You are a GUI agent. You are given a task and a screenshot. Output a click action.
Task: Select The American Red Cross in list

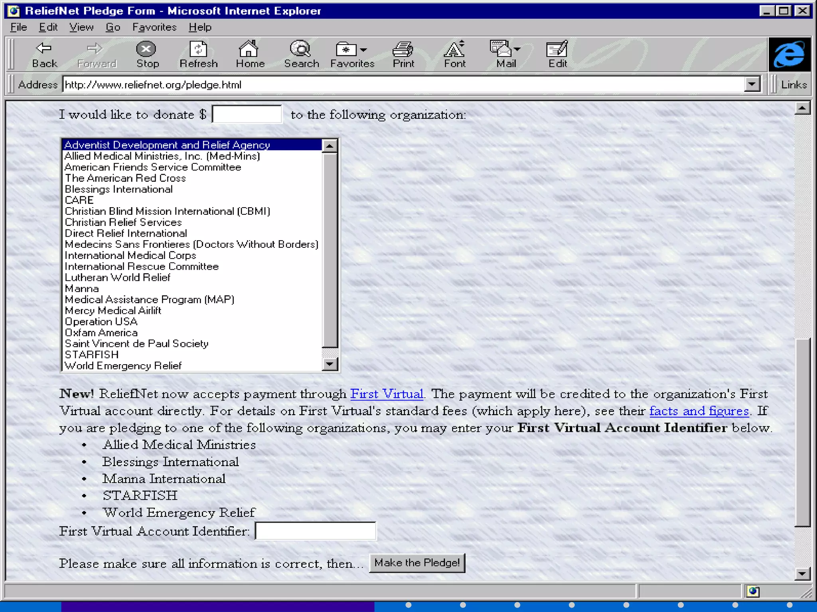(x=125, y=178)
